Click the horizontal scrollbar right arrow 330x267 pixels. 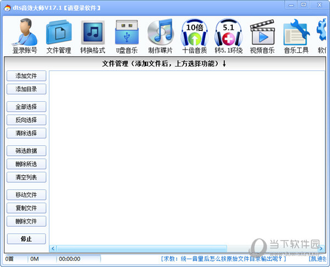(x=321, y=248)
